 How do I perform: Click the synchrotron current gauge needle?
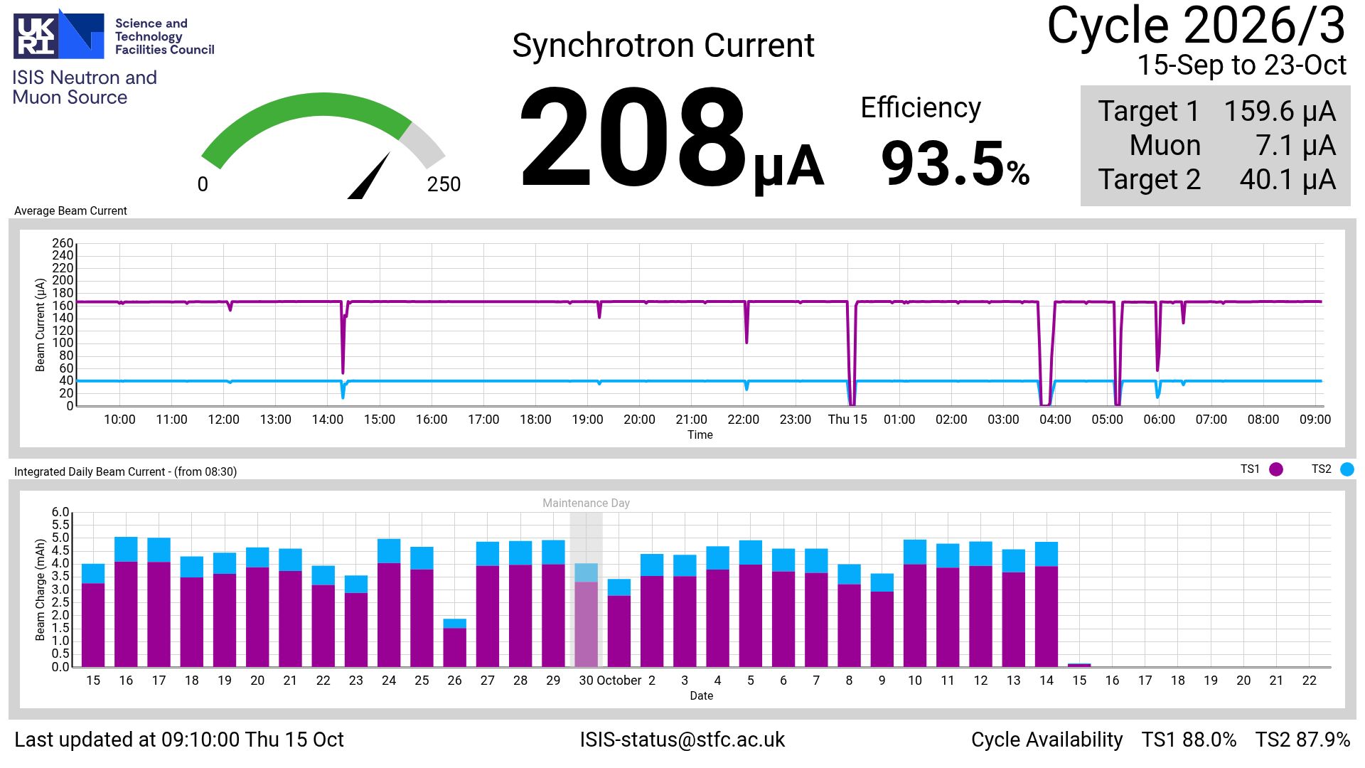pyautogui.click(x=370, y=175)
